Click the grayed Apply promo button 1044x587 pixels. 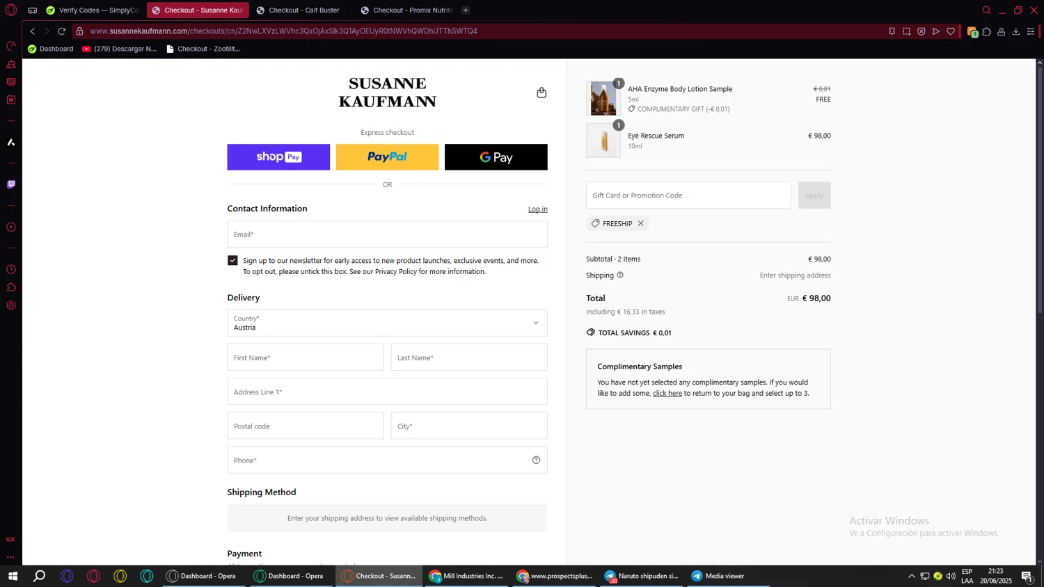coord(814,195)
